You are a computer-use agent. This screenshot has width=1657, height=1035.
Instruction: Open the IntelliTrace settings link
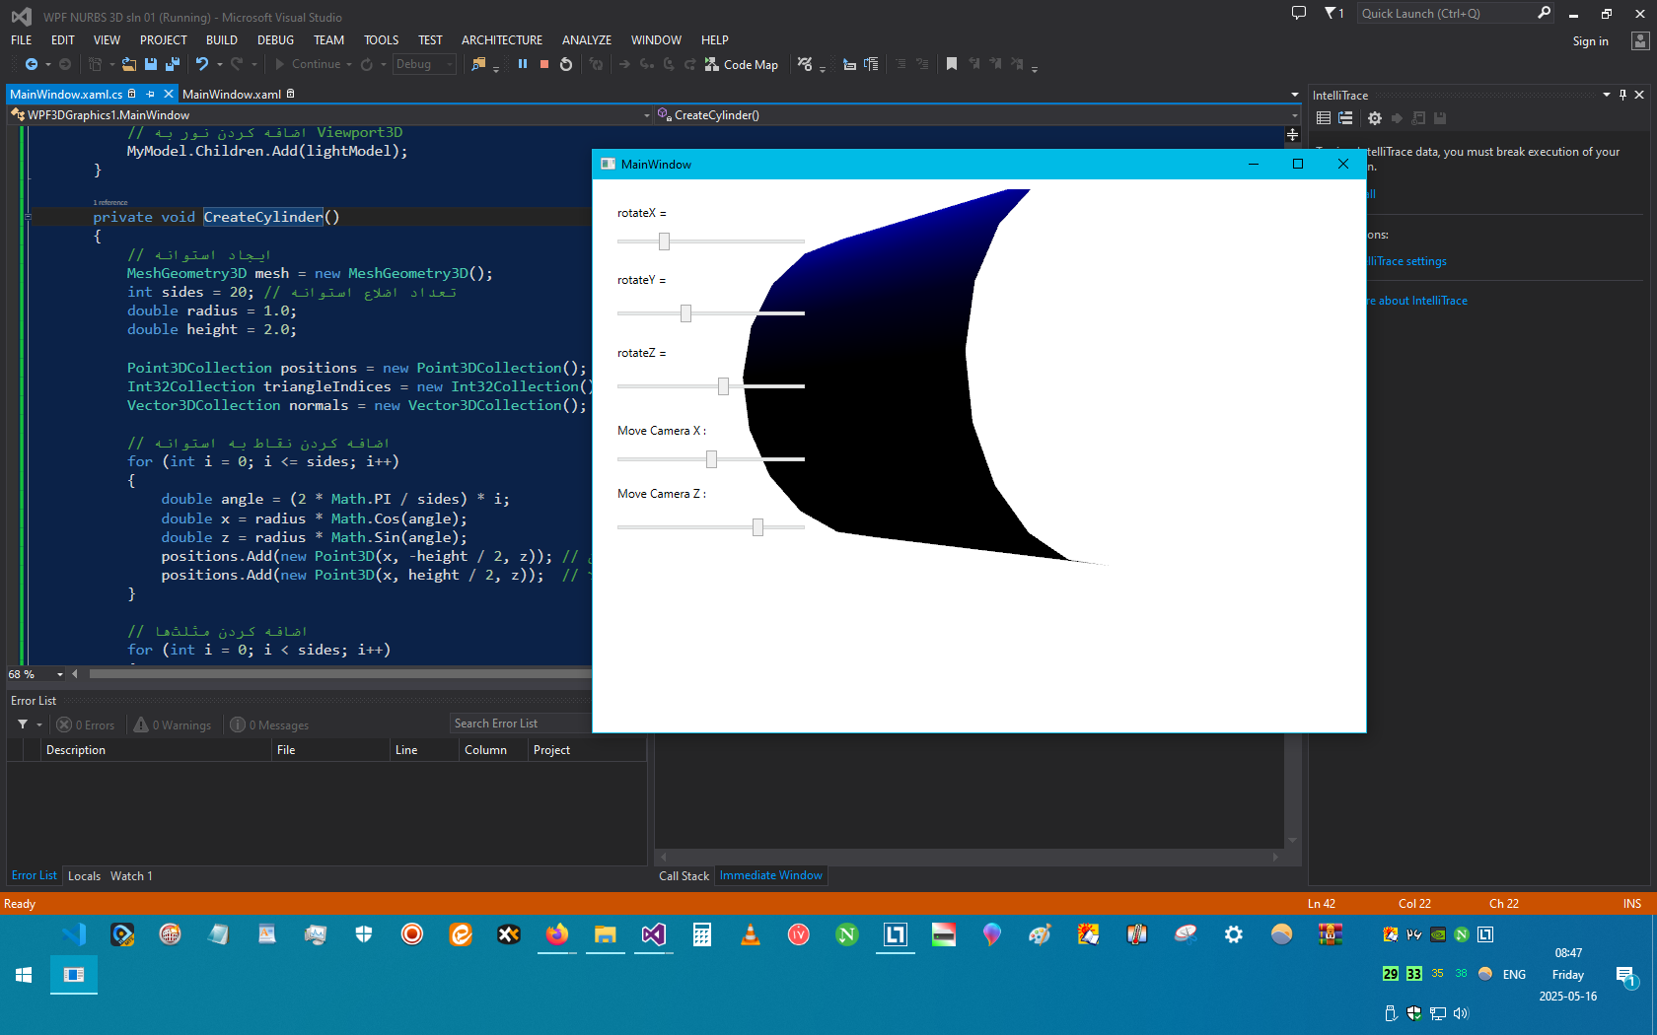tap(1407, 261)
